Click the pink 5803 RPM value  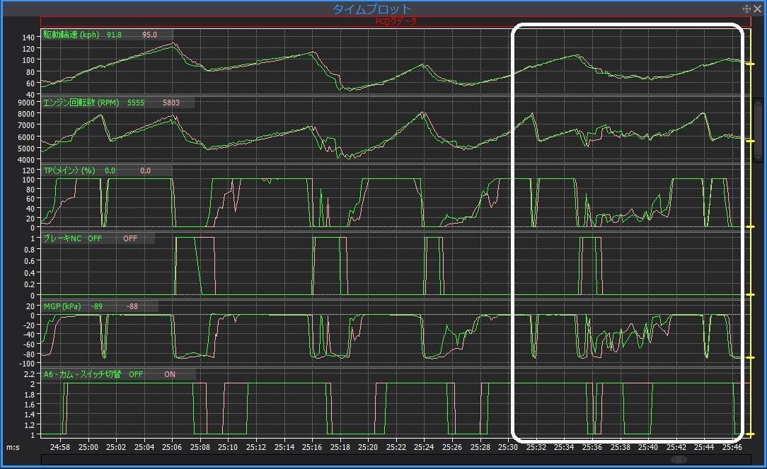point(171,103)
